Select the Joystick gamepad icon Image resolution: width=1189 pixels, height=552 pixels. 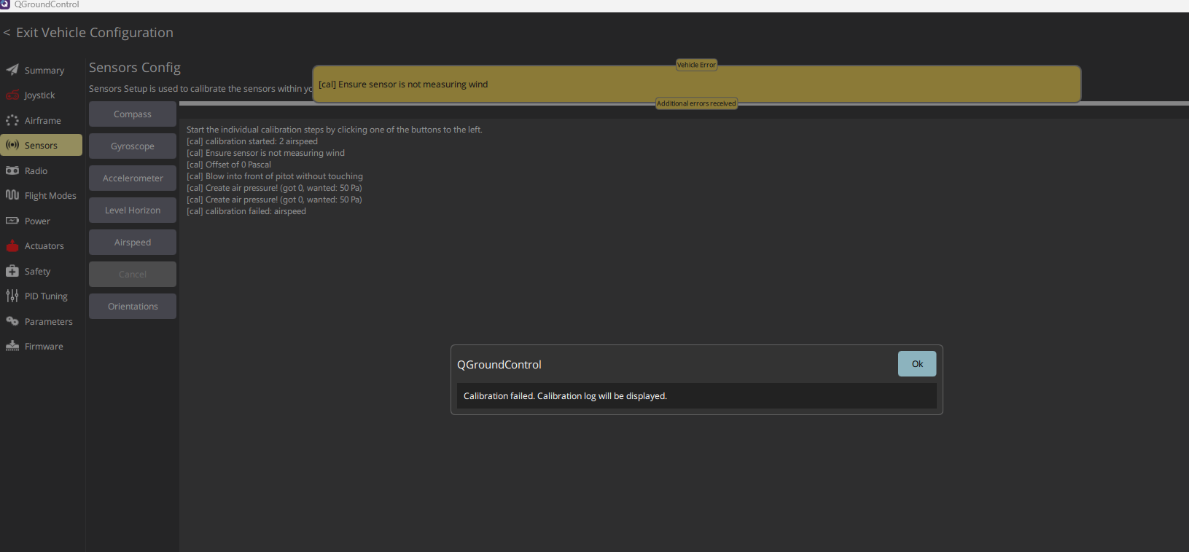12,95
